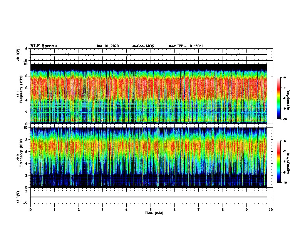Click ch.2 frequency axis tick "2"

pos(27,175)
